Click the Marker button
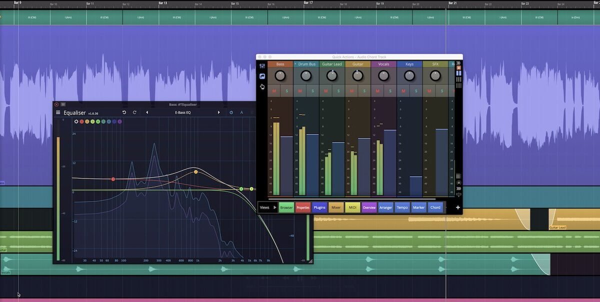Screen dimensions: 600x302 pyautogui.click(x=419, y=207)
